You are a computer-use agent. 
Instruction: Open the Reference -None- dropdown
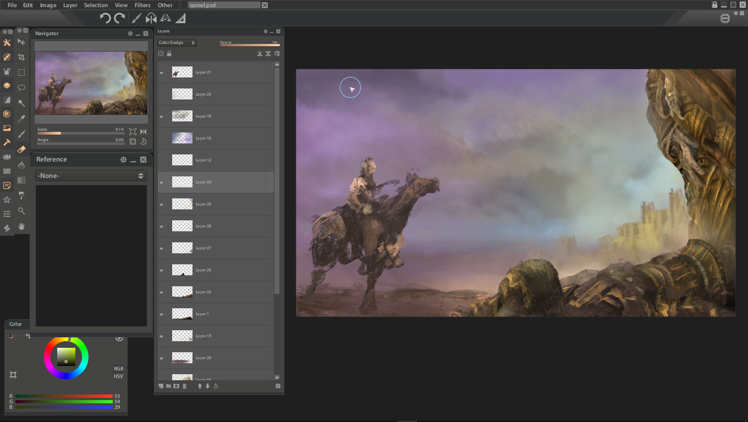(91, 176)
